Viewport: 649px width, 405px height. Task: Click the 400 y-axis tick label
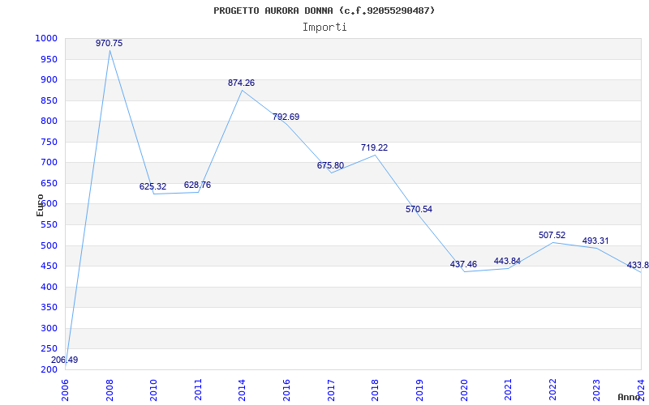click(49, 287)
